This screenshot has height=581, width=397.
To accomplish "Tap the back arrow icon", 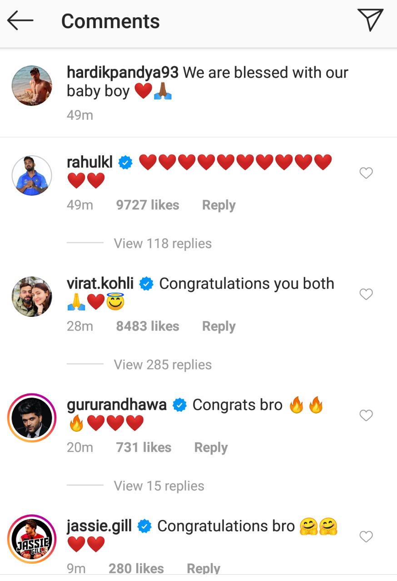I will pyautogui.click(x=20, y=21).
